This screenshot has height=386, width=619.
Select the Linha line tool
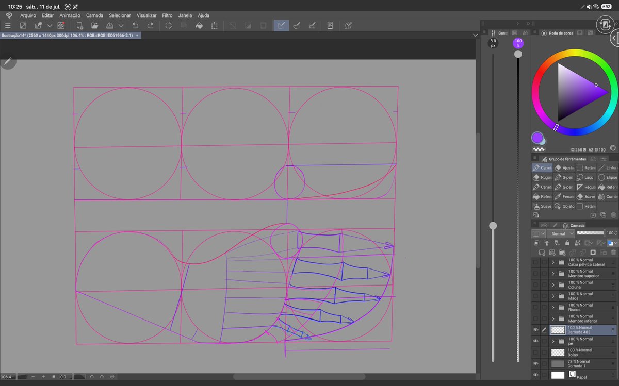click(x=608, y=167)
